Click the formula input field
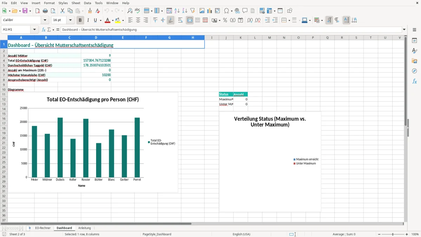 pos(231,30)
